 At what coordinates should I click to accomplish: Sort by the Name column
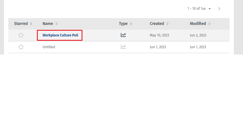pyautogui.click(x=56, y=24)
